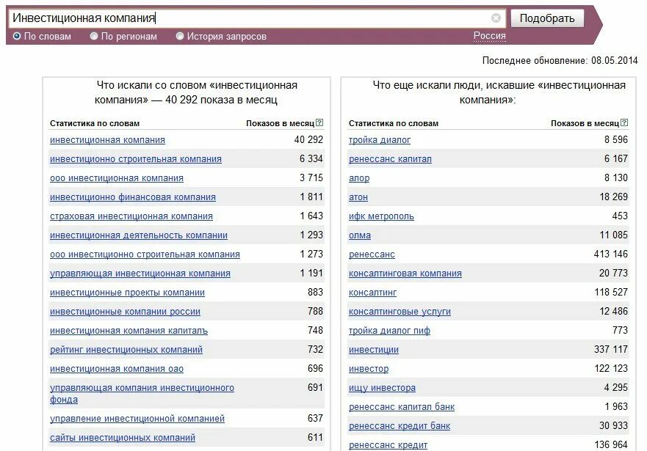The width and height of the screenshot is (647, 451).
Task: Open «рейтинг инвестиционных компаний» statistics
Action: pos(126,349)
